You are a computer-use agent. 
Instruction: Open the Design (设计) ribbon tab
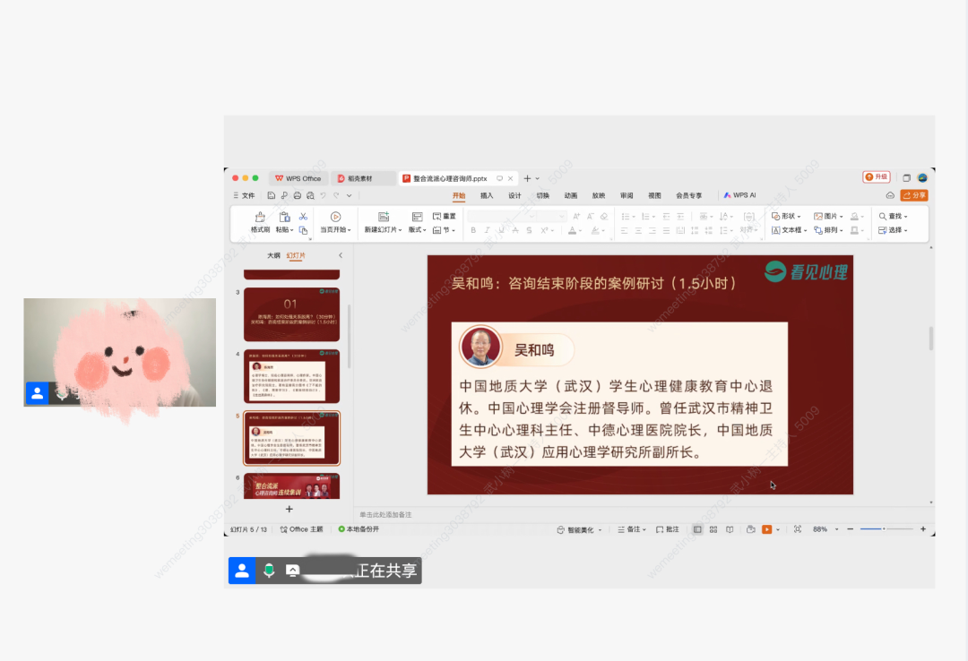coord(514,195)
